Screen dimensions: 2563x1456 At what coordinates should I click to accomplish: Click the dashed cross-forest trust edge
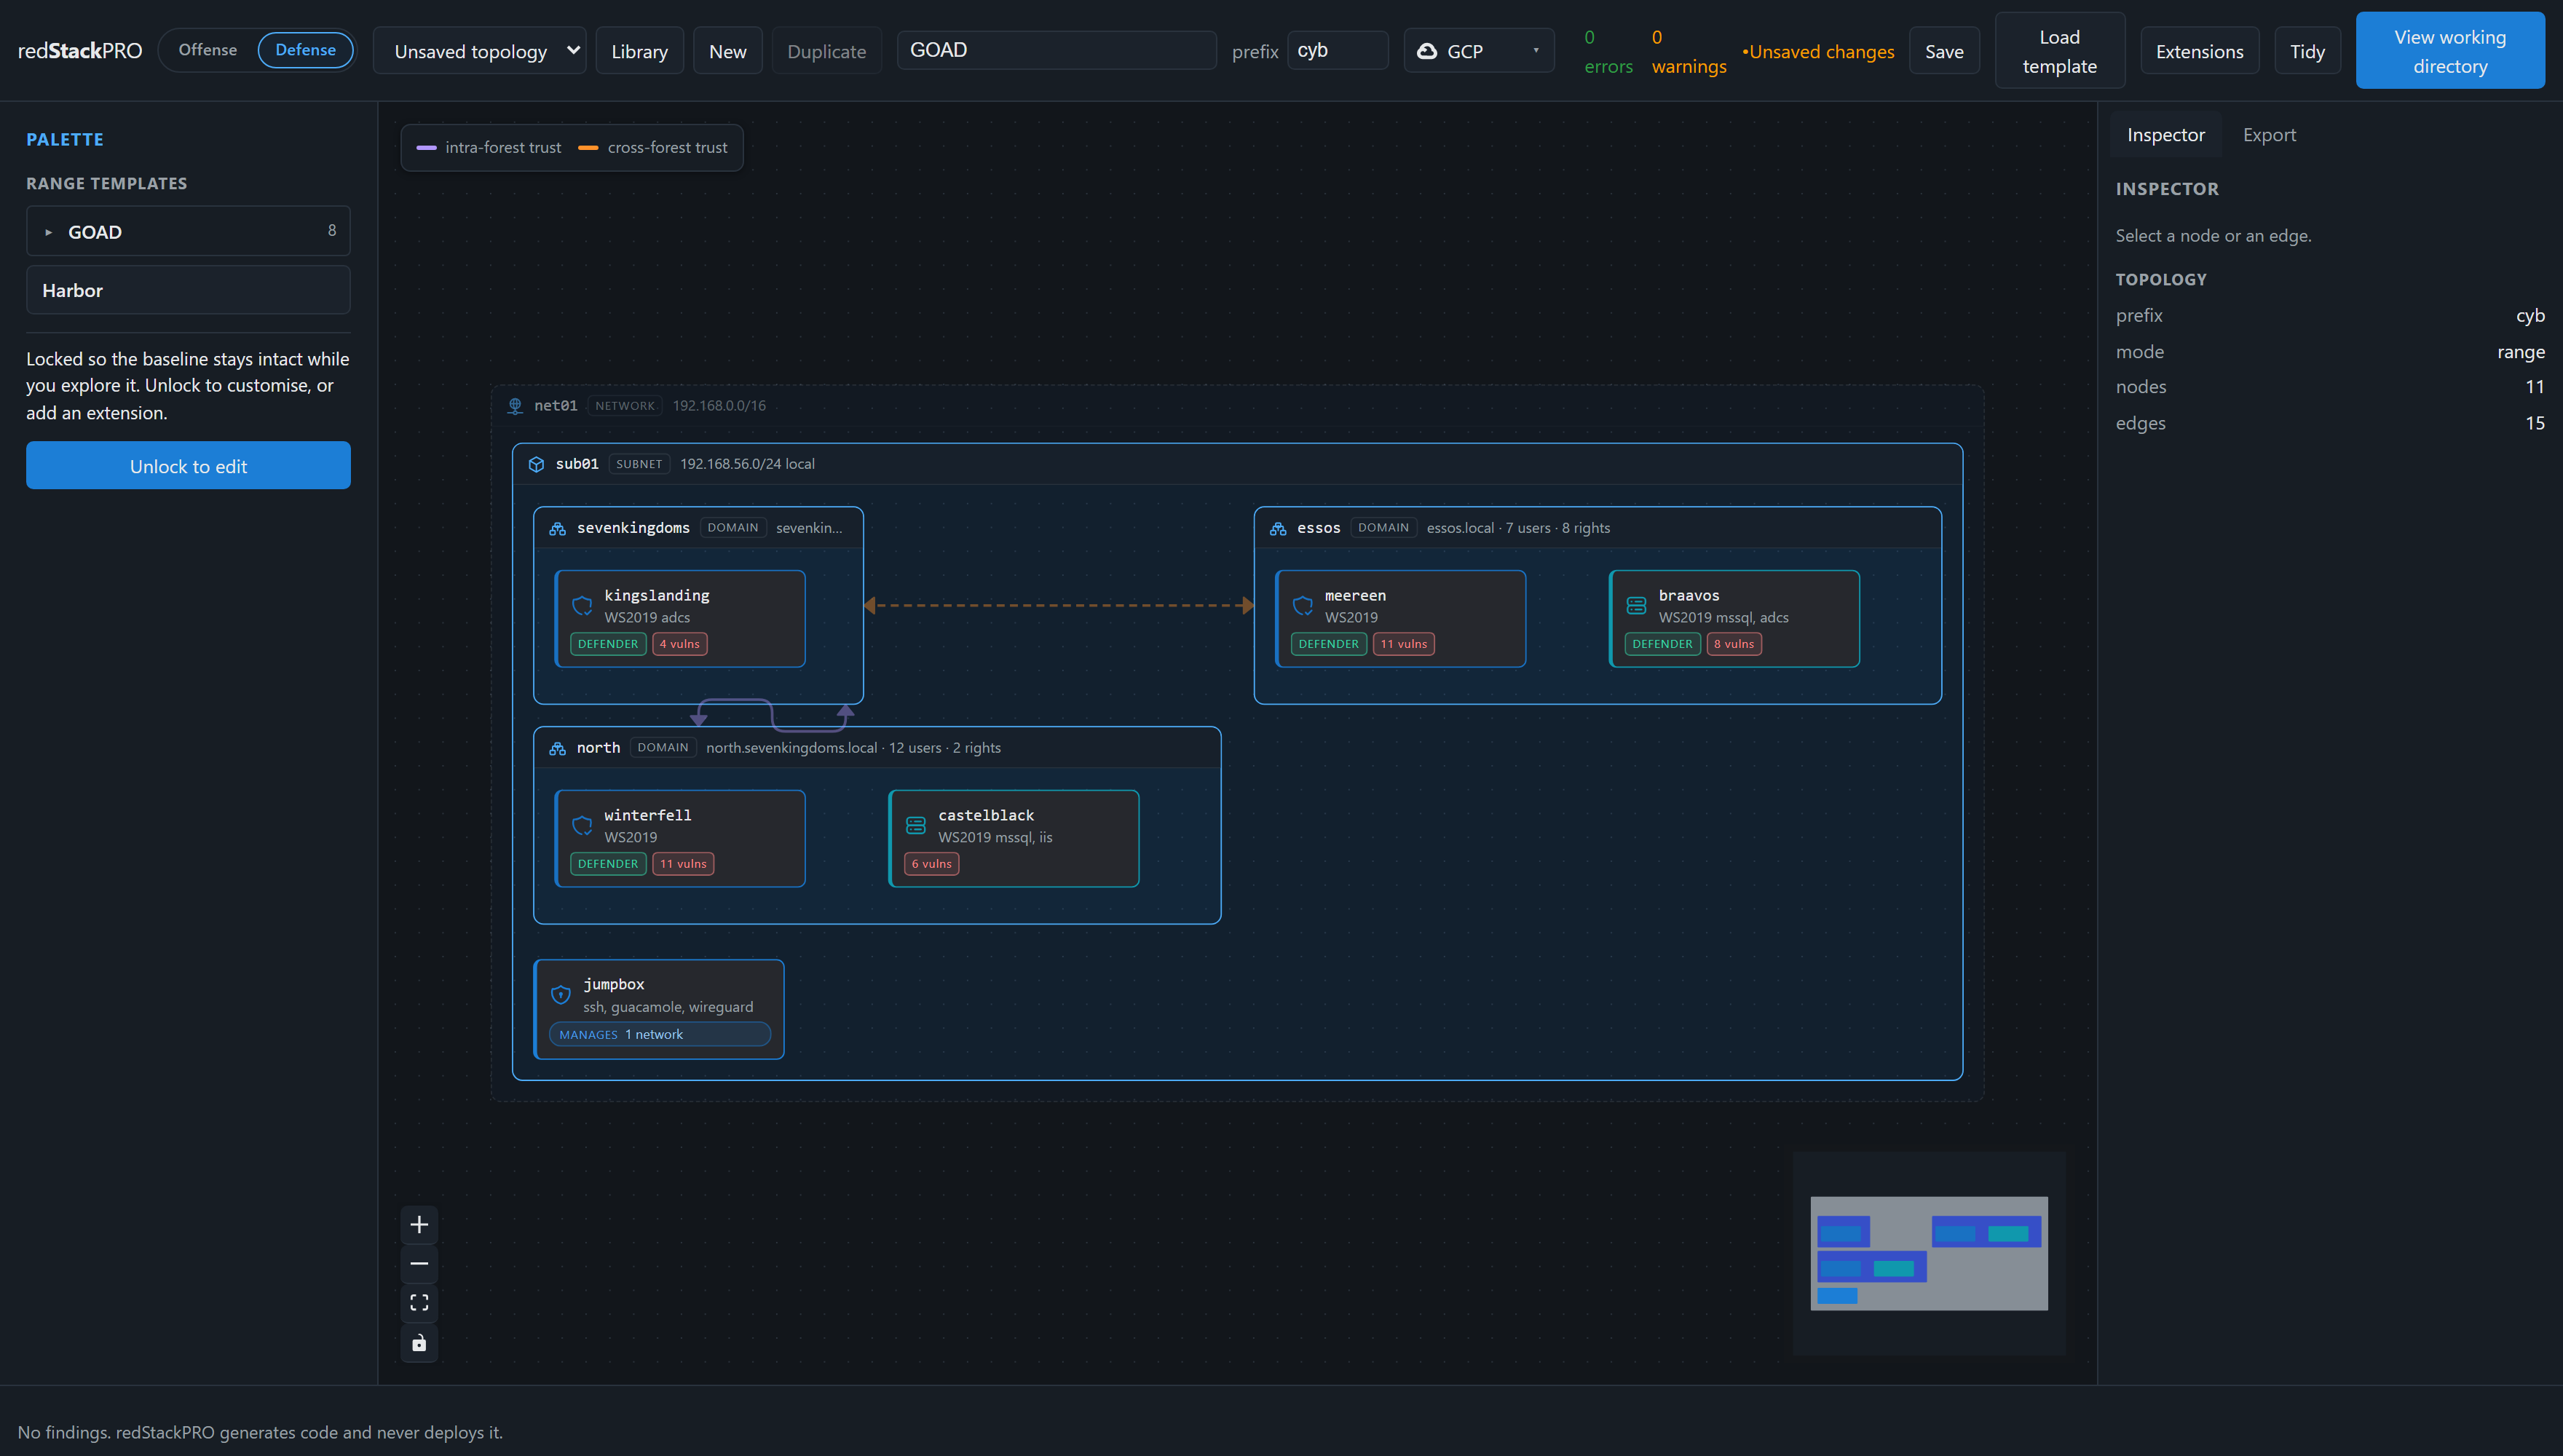coord(1058,605)
